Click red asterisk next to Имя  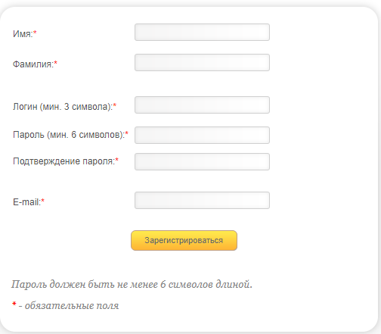(35, 32)
